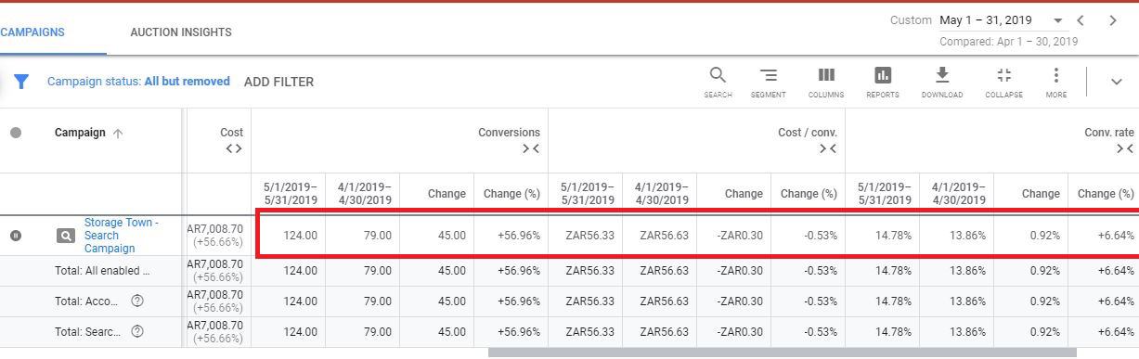
Task: Click paused status icon of Storage Town campaign
Action: click(x=16, y=236)
